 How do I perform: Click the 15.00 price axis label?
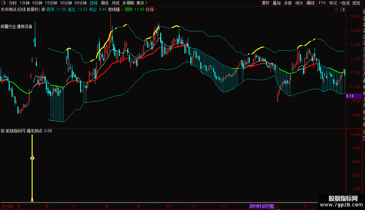(355, 16)
